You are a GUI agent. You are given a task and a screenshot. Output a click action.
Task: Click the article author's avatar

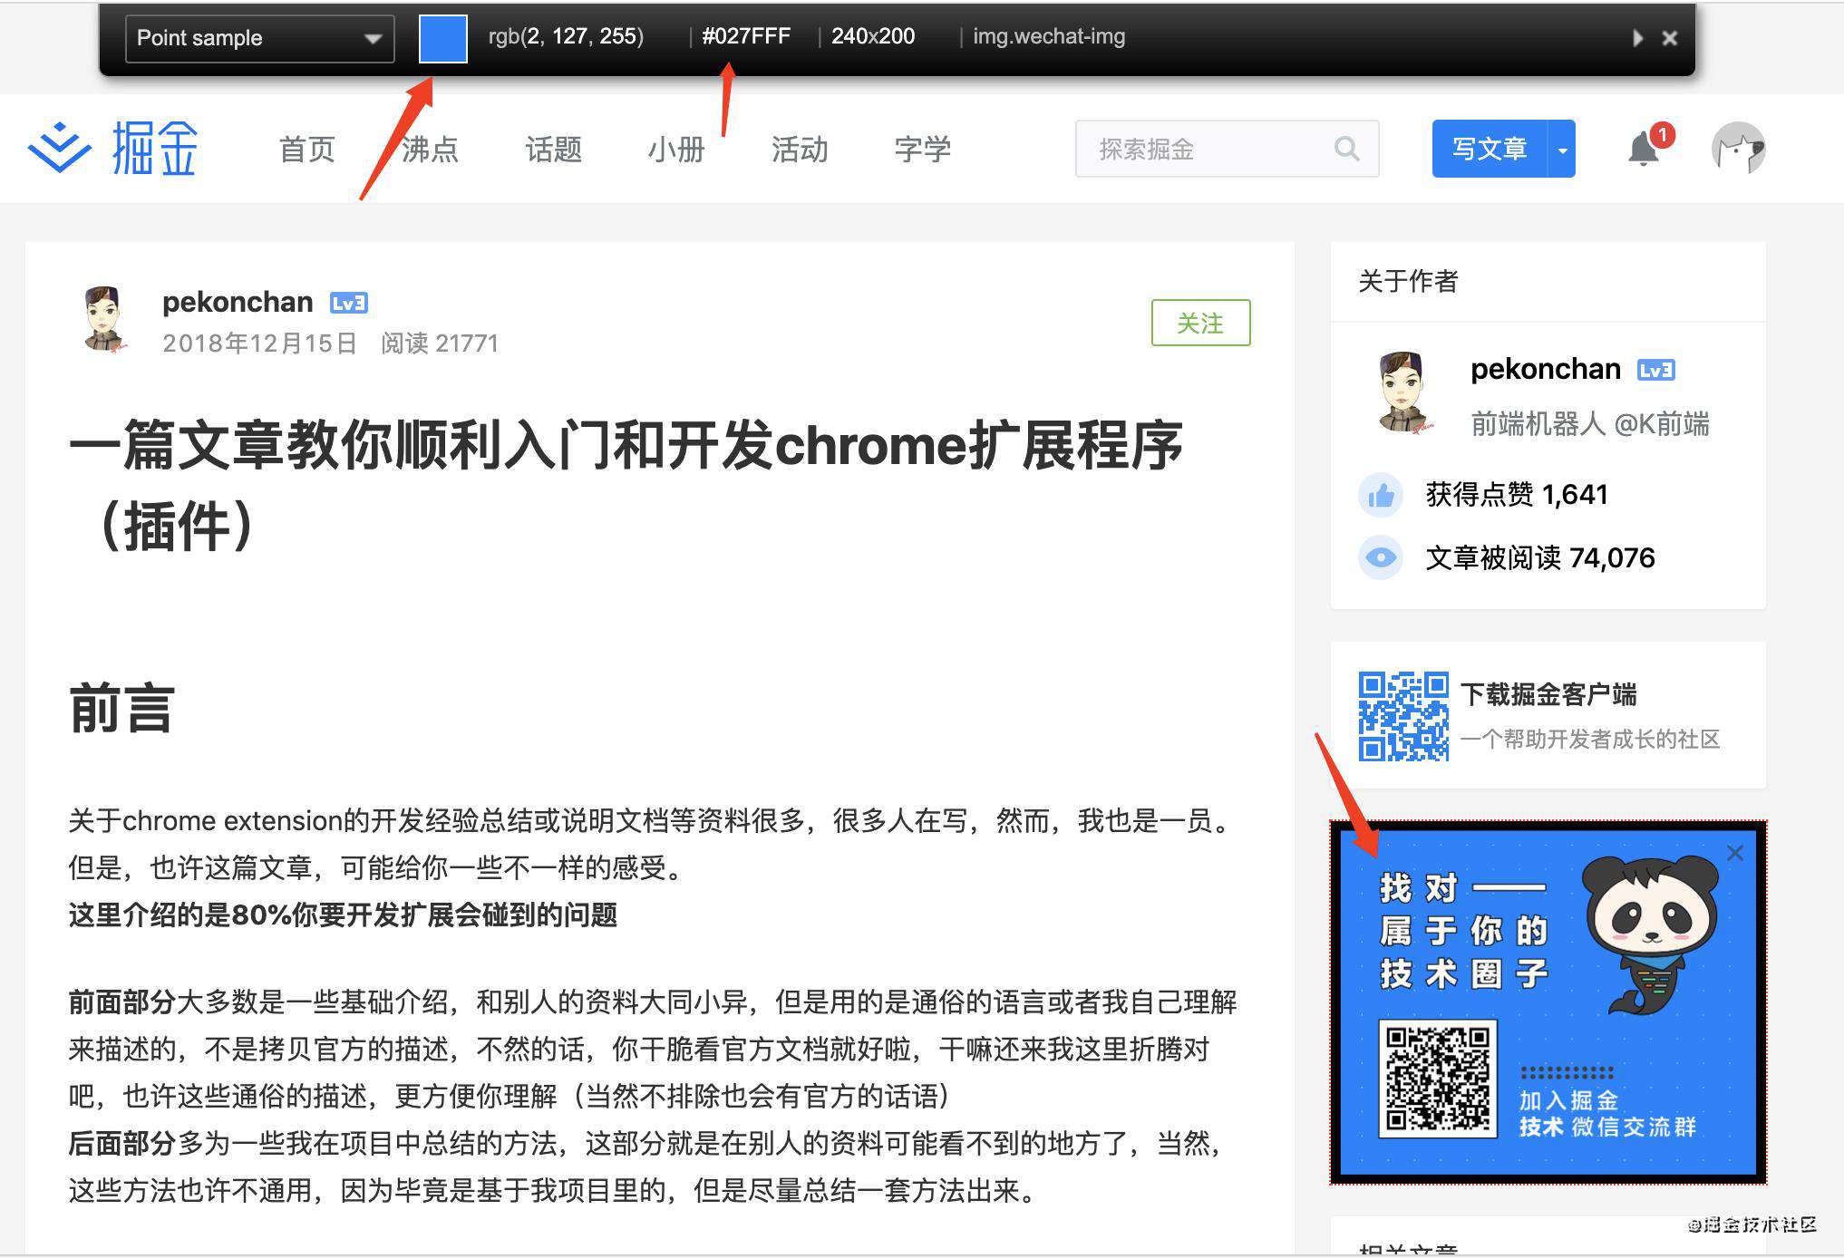(x=103, y=319)
